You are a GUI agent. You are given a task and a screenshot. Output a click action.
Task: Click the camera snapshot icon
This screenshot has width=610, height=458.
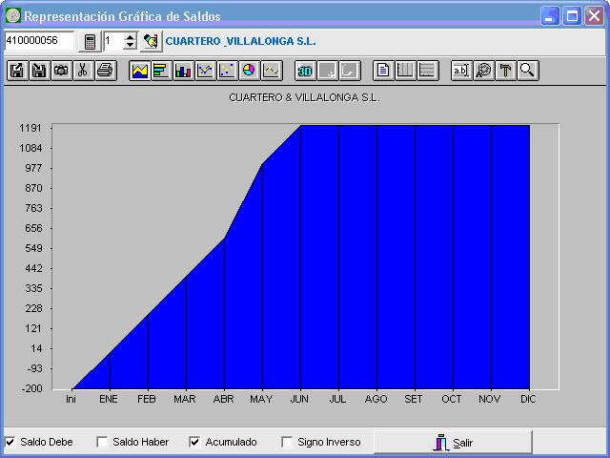pyautogui.click(x=60, y=71)
